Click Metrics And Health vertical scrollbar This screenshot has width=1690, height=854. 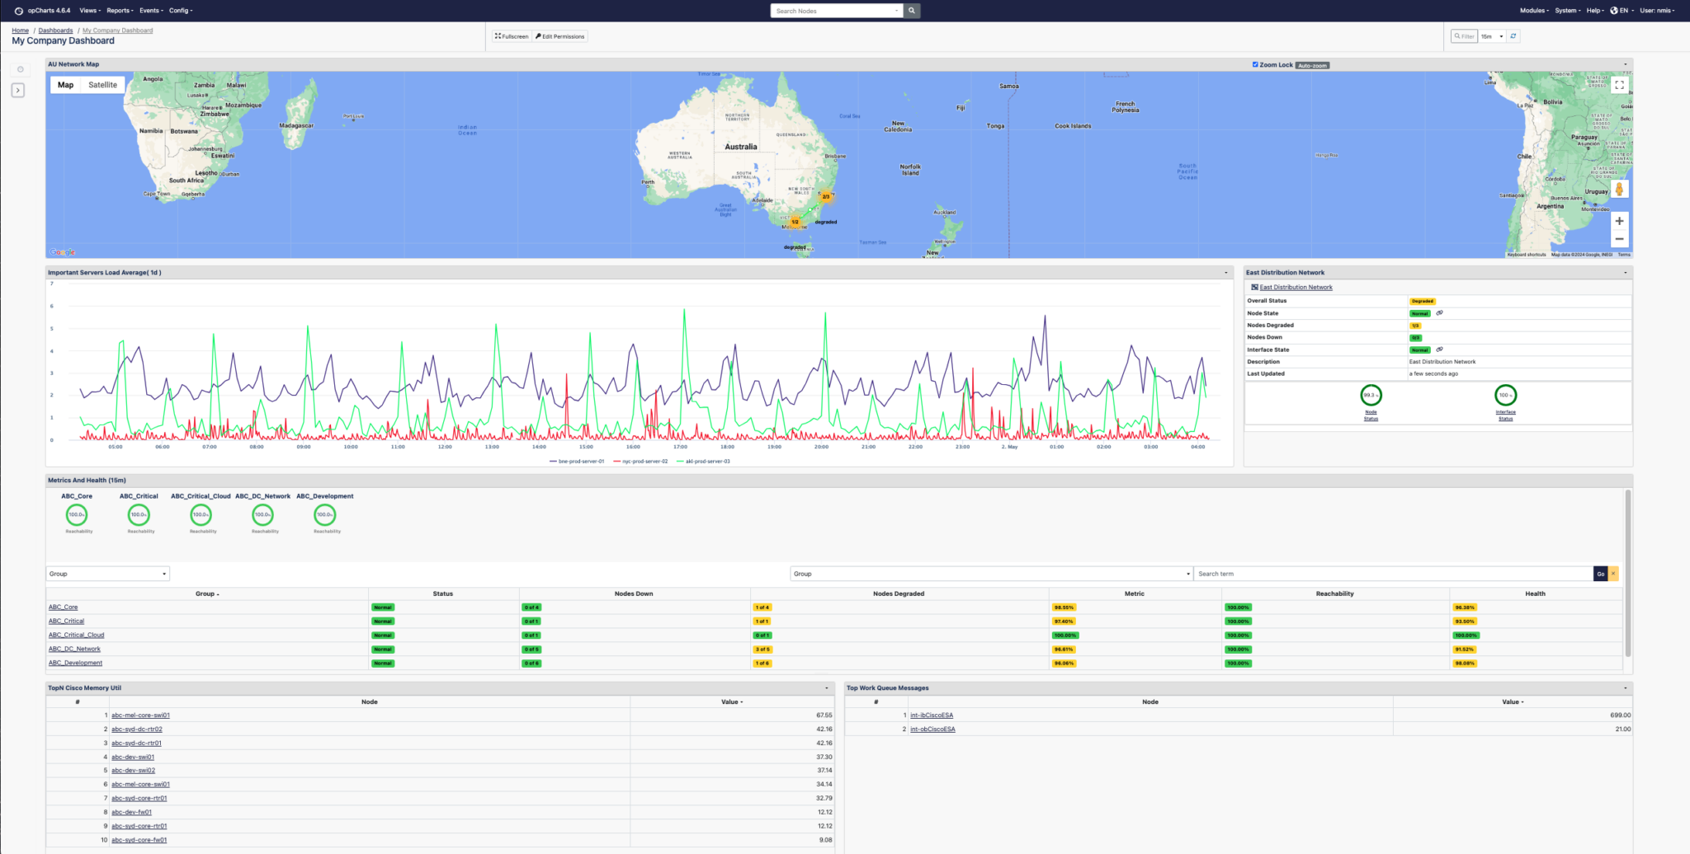[1627, 573]
